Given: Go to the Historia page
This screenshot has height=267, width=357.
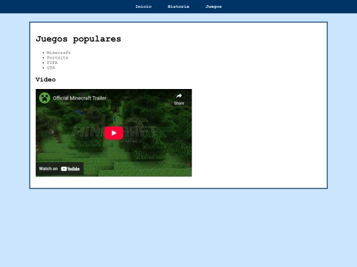Looking at the screenshot, I should tap(178, 7).
